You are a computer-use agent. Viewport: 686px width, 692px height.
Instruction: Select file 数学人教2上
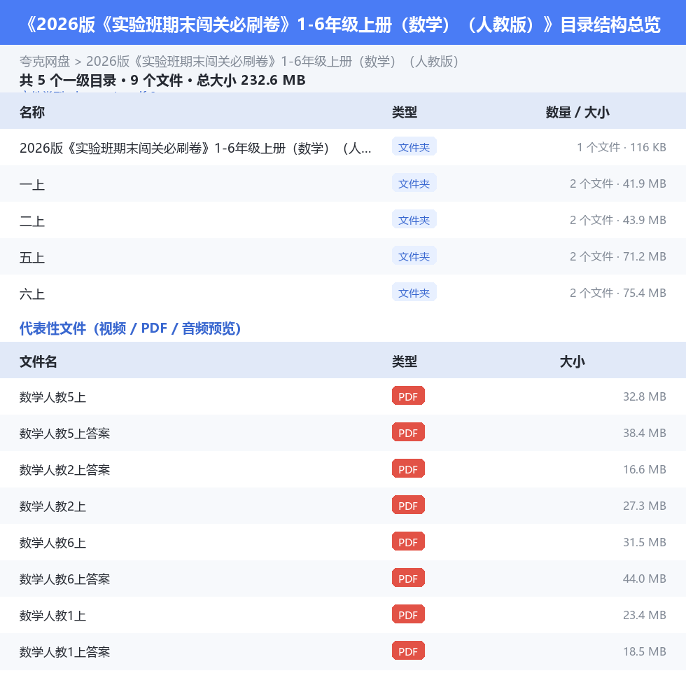click(52, 506)
